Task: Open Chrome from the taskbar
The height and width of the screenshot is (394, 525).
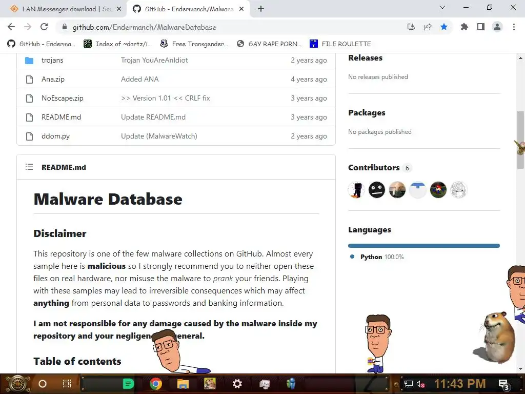Action: [156, 384]
